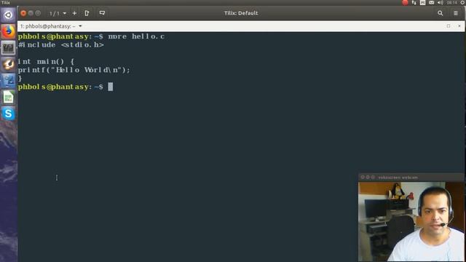Click the terminal cursor at last prompt
Screen dimensions: 466x262
coord(110,87)
